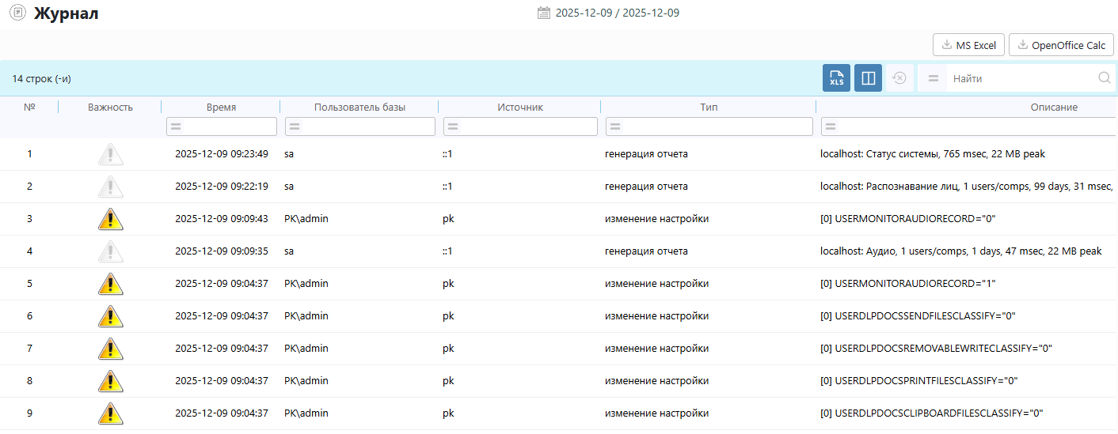
Task: Sort by the Важность column header
Action: [x=110, y=107]
